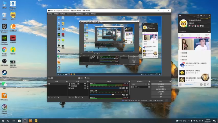The width and height of the screenshot is (218, 123).
Task: Open GeForce Experience desktop icon
Action: coord(4,40)
